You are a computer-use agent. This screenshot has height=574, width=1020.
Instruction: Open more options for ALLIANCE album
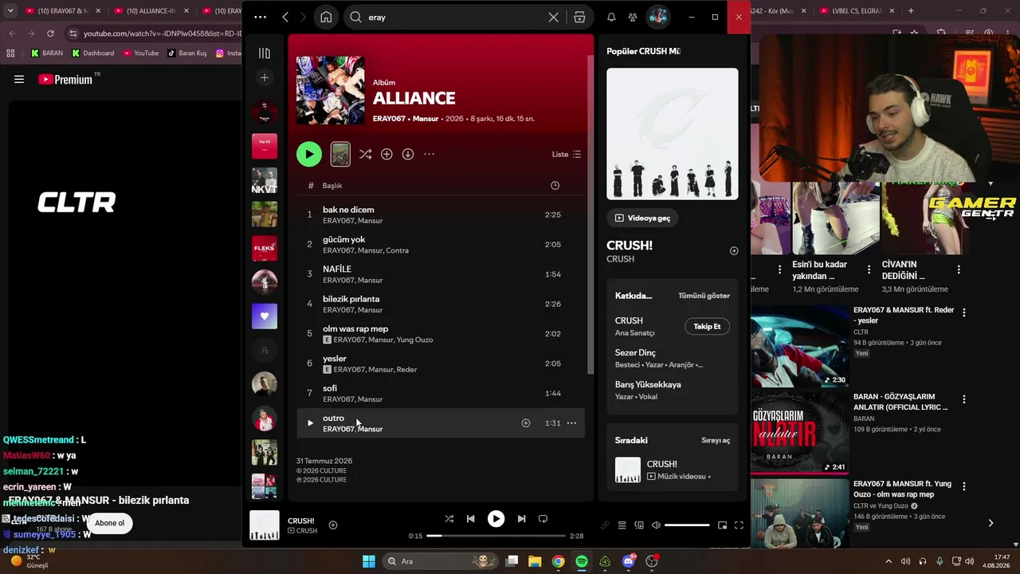point(429,154)
